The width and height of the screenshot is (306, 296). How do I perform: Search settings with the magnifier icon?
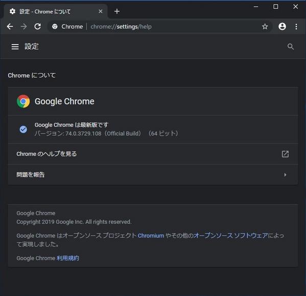290,47
